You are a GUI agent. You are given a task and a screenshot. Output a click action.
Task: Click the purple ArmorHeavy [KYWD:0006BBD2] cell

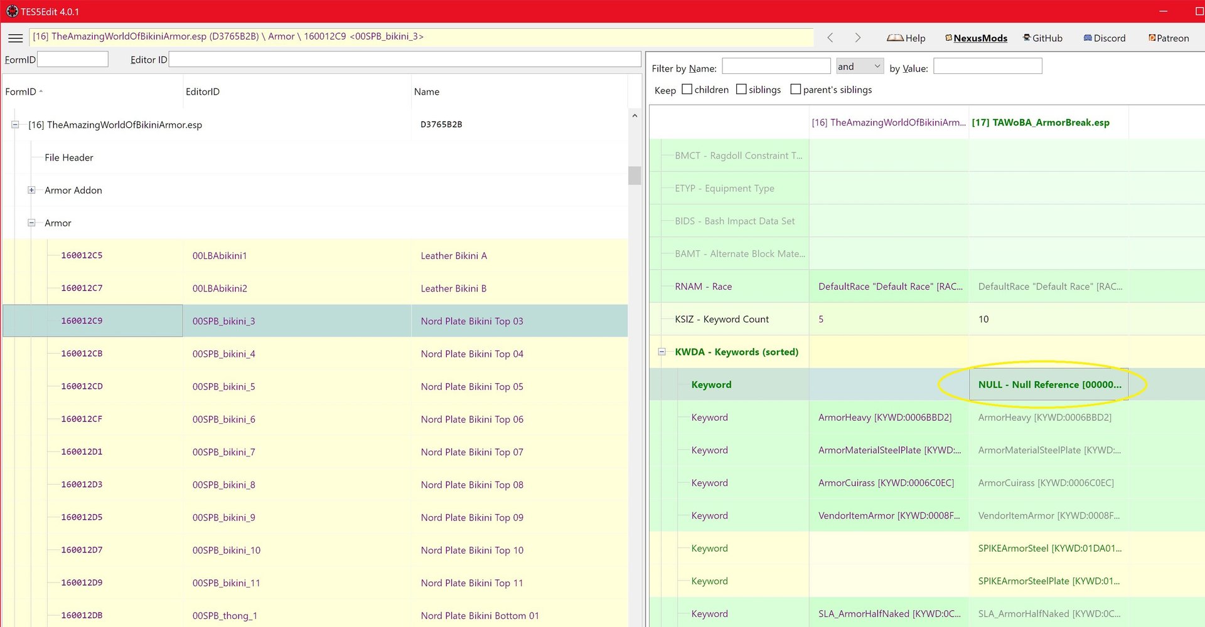pyautogui.click(x=889, y=417)
